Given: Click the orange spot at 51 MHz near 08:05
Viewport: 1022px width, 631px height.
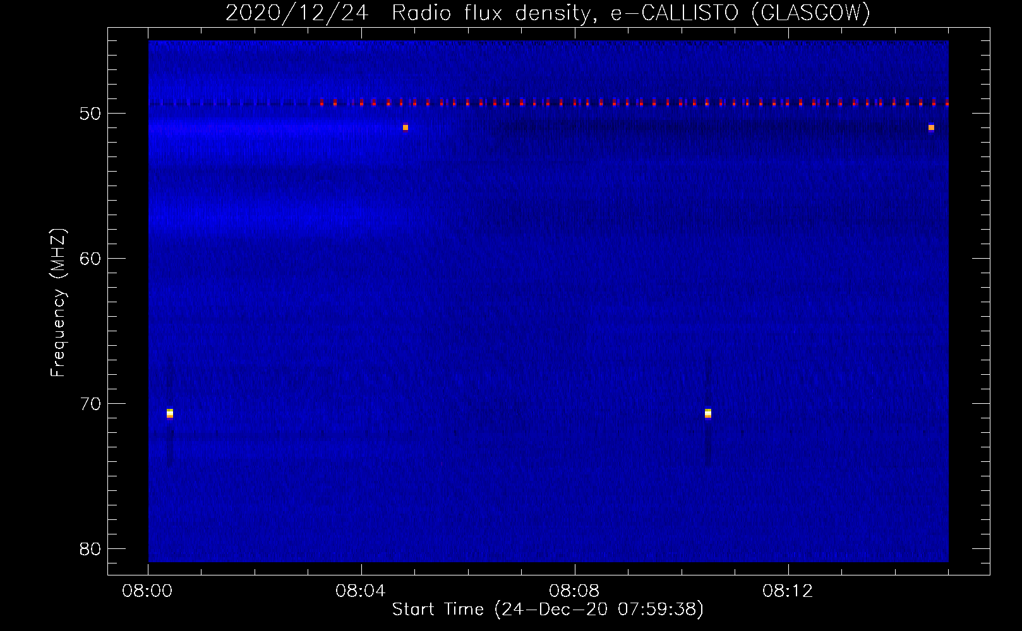Looking at the screenshot, I should point(406,127).
